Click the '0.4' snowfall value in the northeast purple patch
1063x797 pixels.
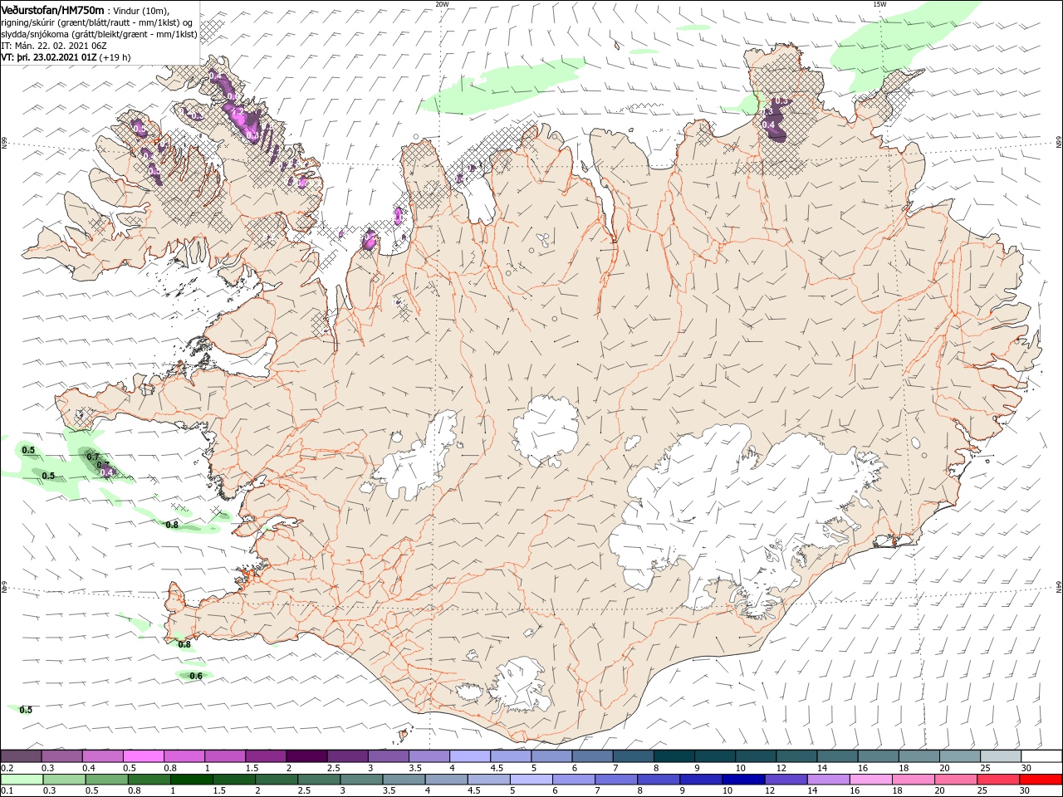769,125
